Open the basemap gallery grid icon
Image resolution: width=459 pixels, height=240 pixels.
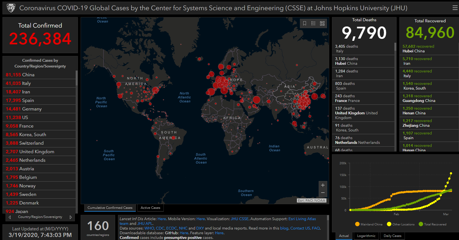(322, 23)
